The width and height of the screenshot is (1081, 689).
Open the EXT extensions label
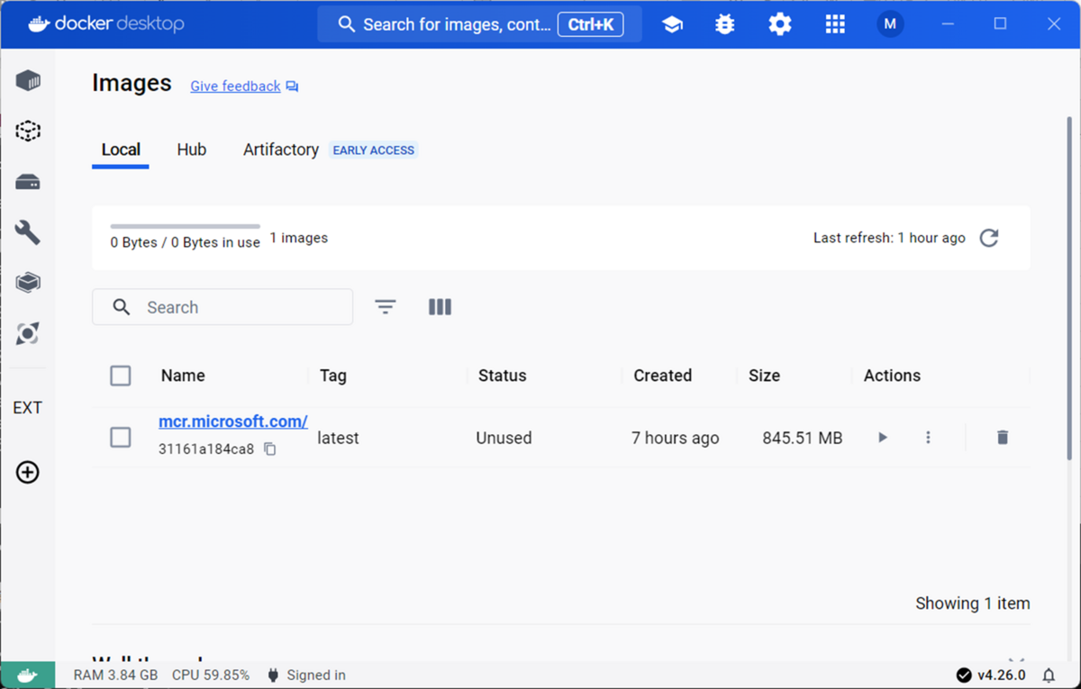(27, 408)
